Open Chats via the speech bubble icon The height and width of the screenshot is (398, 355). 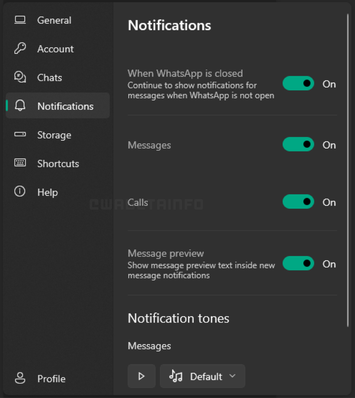point(20,77)
